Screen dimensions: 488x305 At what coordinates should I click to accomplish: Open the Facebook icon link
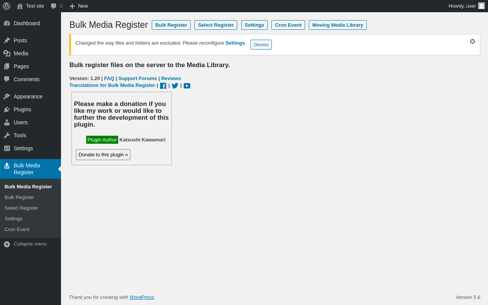point(163,86)
